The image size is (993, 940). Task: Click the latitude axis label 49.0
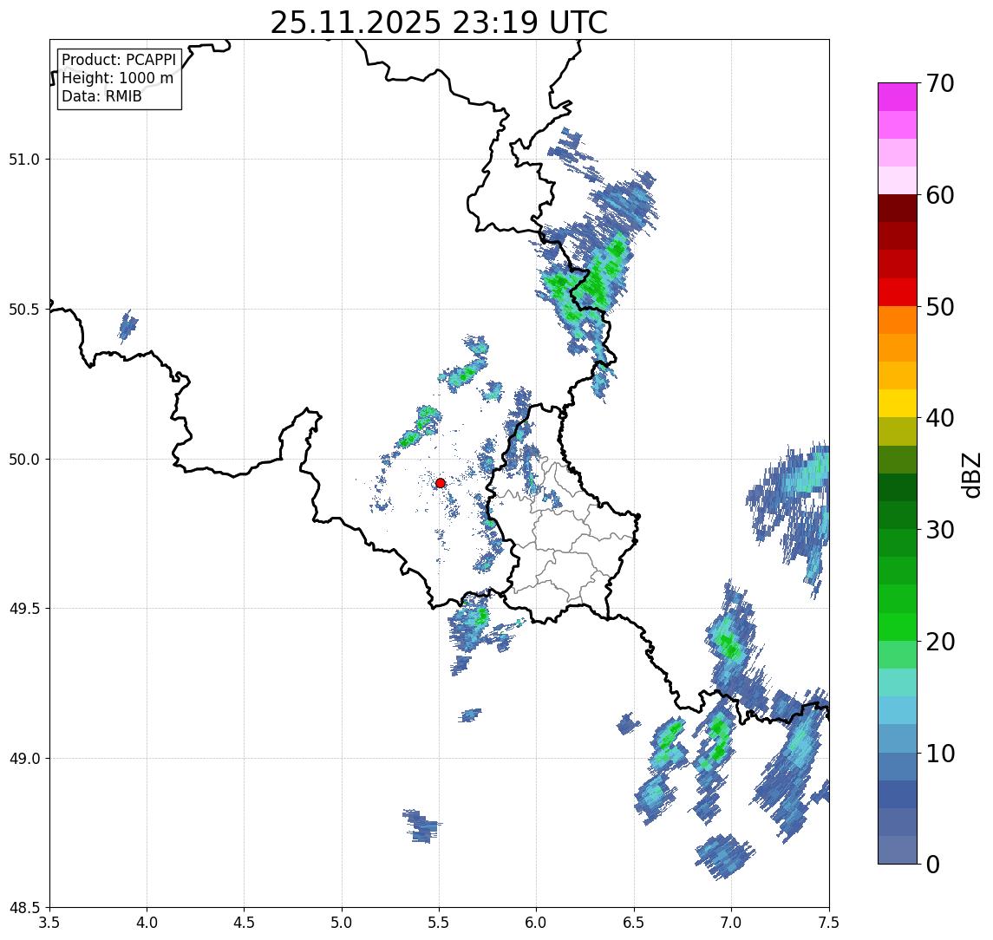[24, 758]
